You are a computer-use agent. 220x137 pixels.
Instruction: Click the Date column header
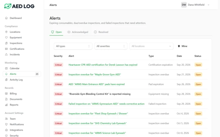(x=179, y=56)
